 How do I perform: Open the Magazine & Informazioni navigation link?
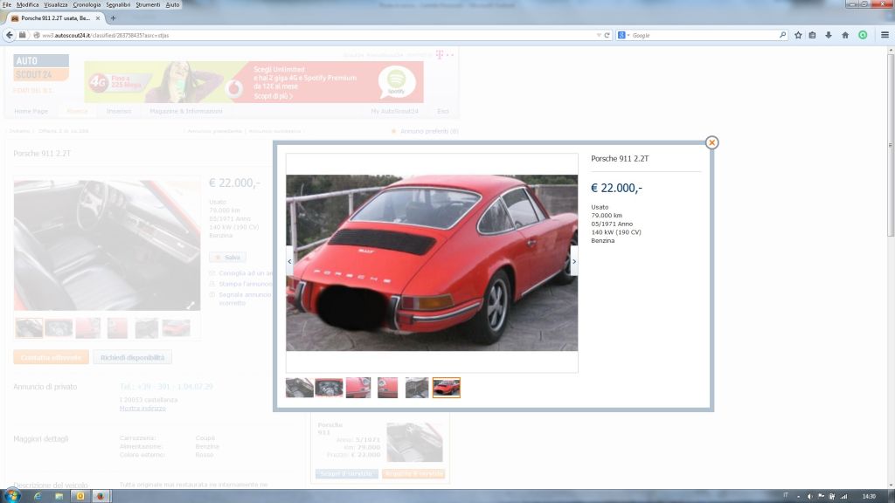(186, 111)
